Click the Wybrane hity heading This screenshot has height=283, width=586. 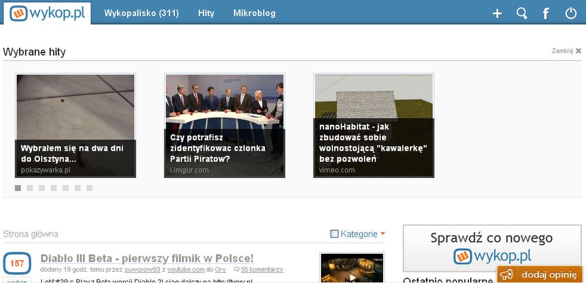pyautogui.click(x=34, y=52)
